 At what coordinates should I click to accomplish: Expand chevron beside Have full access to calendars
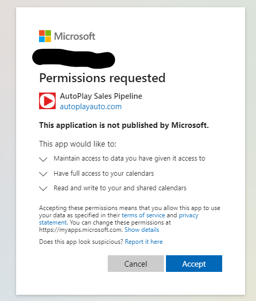coord(43,174)
